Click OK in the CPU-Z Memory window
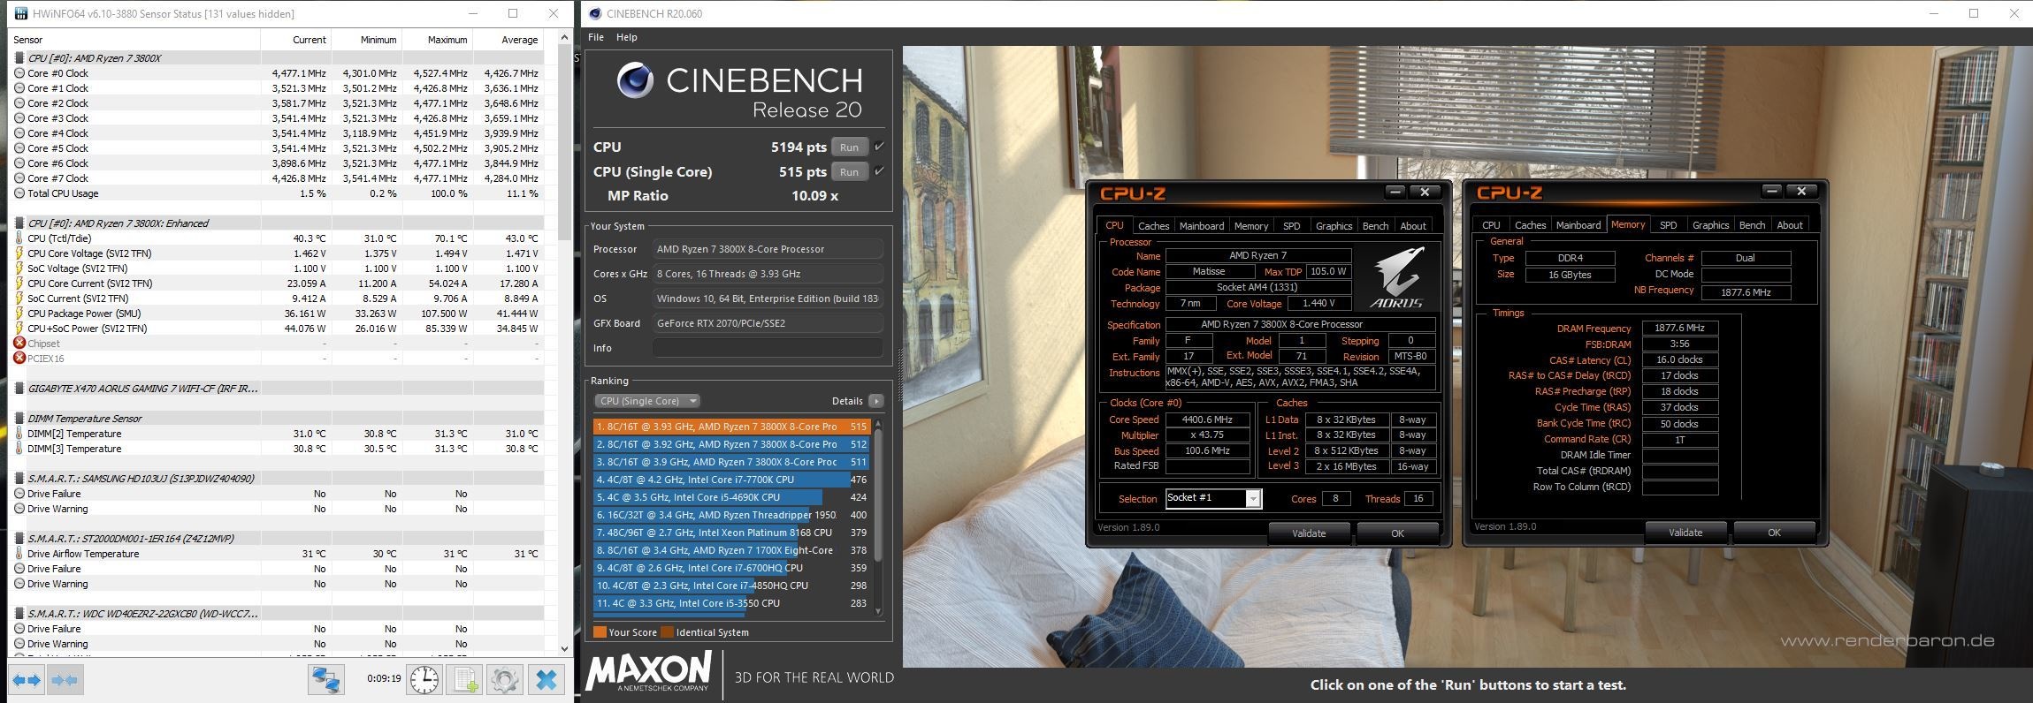This screenshot has height=703, width=2033. coord(1774,533)
